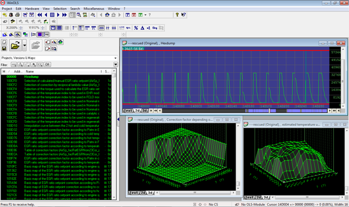This screenshot has width=349, height=207.
Task: Open the small arrow next to green P icon
Action: click(x=146, y=15)
